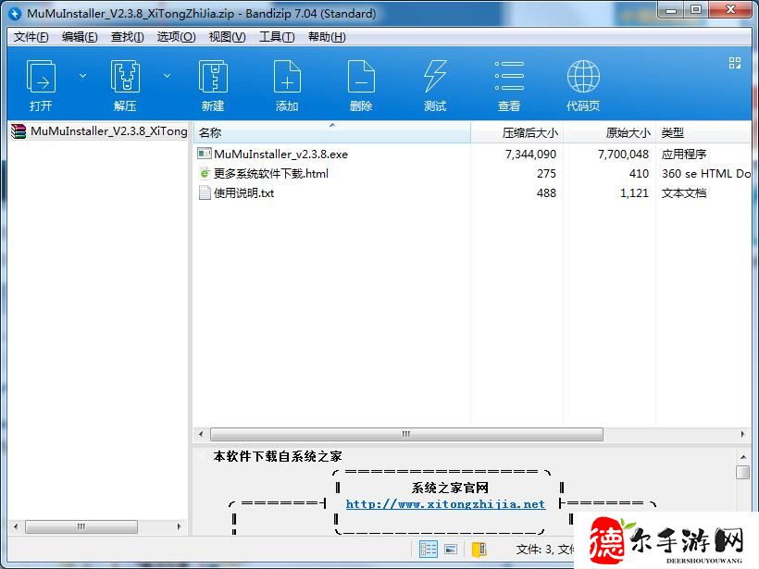Image resolution: width=759 pixels, height=569 pixels.
Task: Select MuMuInstaller_V2.3.8_XiTong archive in tree
Action: point(109,131)
